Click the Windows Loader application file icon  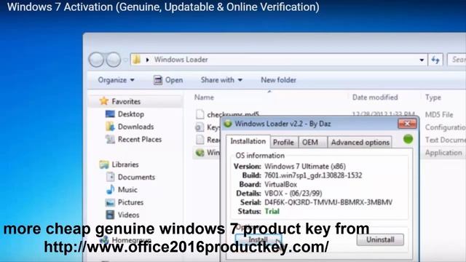tap(200, 152)
